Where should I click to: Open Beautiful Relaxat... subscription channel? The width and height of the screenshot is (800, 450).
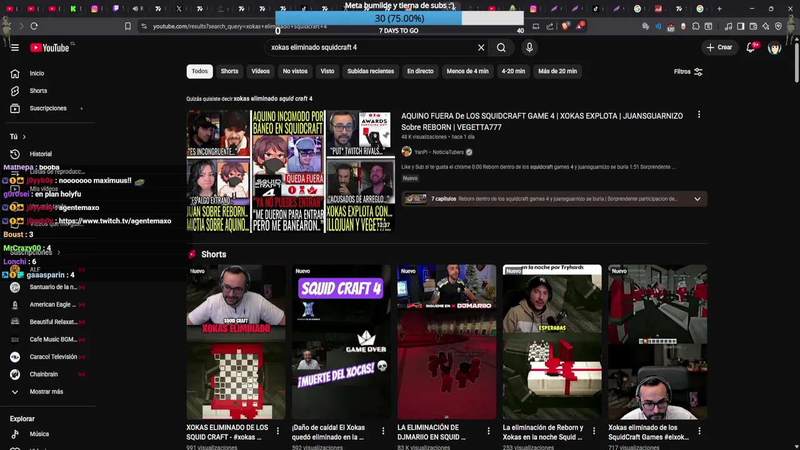tap(47, 322)
